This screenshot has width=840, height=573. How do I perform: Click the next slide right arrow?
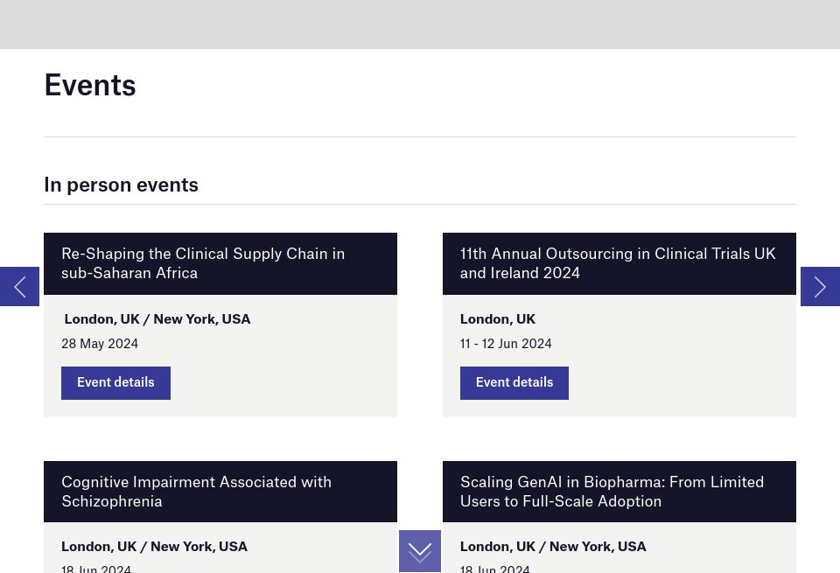820,287
